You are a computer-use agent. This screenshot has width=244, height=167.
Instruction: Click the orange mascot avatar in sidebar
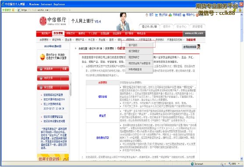pyautogui.click(x=42, y=57)
